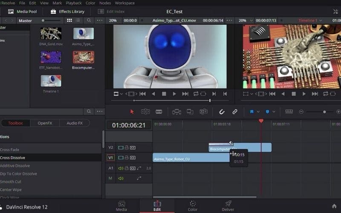Mute the master M audio track
341x213 pixels.
pos(121,178)
